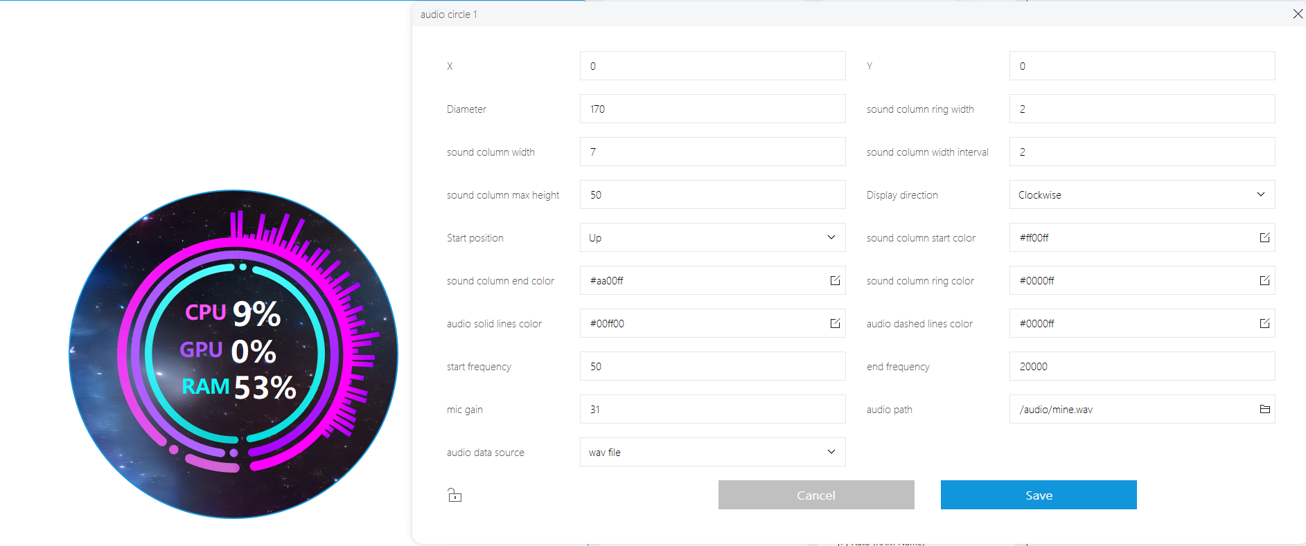Open color picker for audio dashed lines color
Viewport: 1306px width, 546px height.
(1264, 323)
